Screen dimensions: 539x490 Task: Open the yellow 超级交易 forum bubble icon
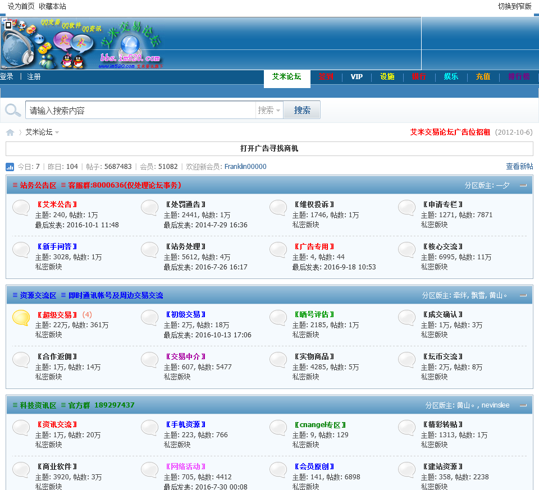pyautogui.click(x=21, y=318)
